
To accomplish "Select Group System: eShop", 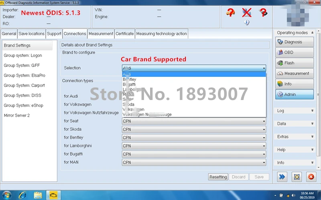I will pos(23,106).
